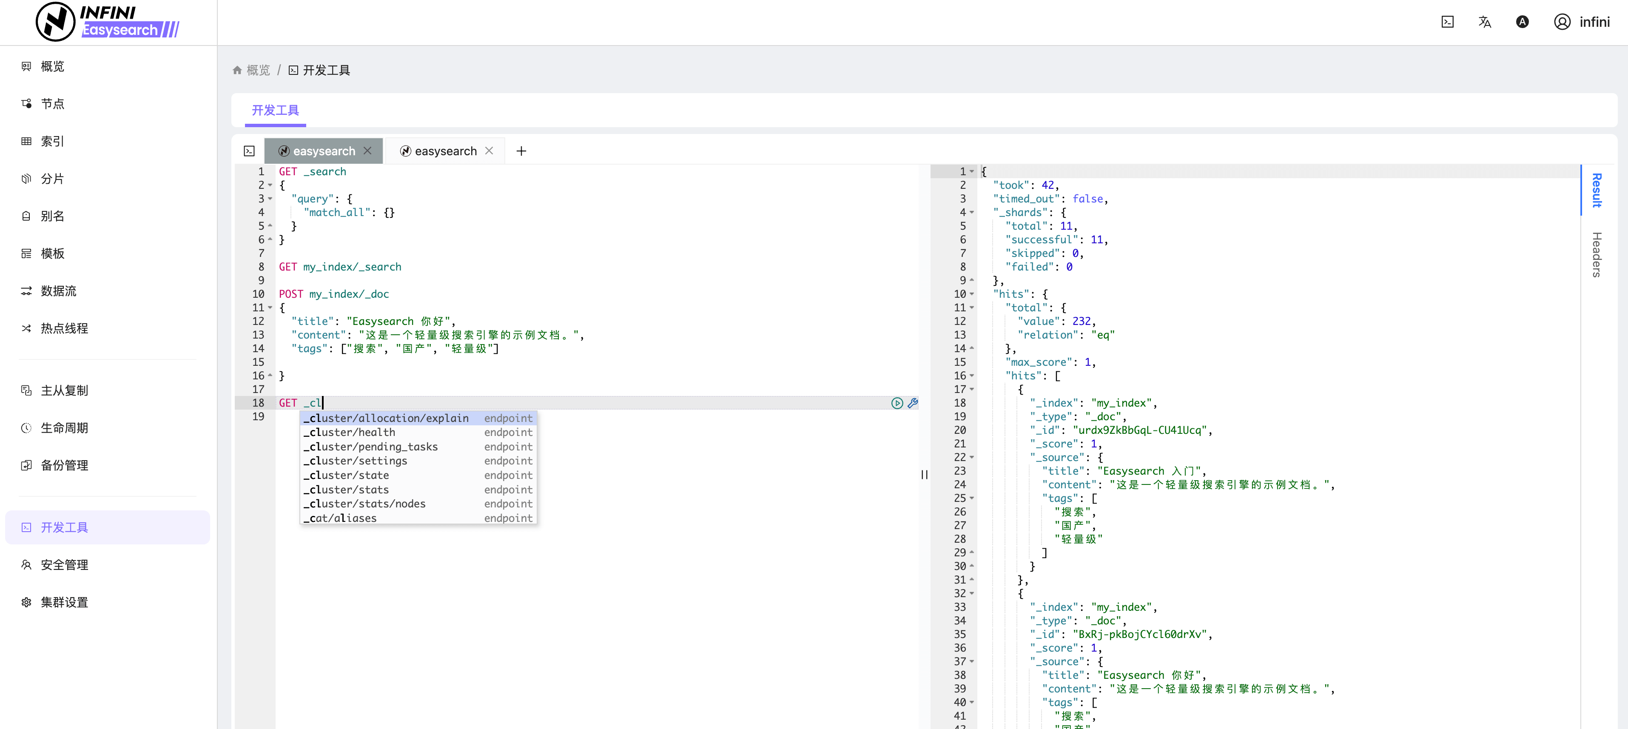The image size is (1628, 729).
Task: Open the wrench options on line 18
Action: [x=913, y=403]
